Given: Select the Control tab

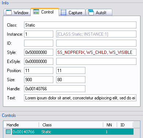Looking at the screenshot, I should point(45,12).
